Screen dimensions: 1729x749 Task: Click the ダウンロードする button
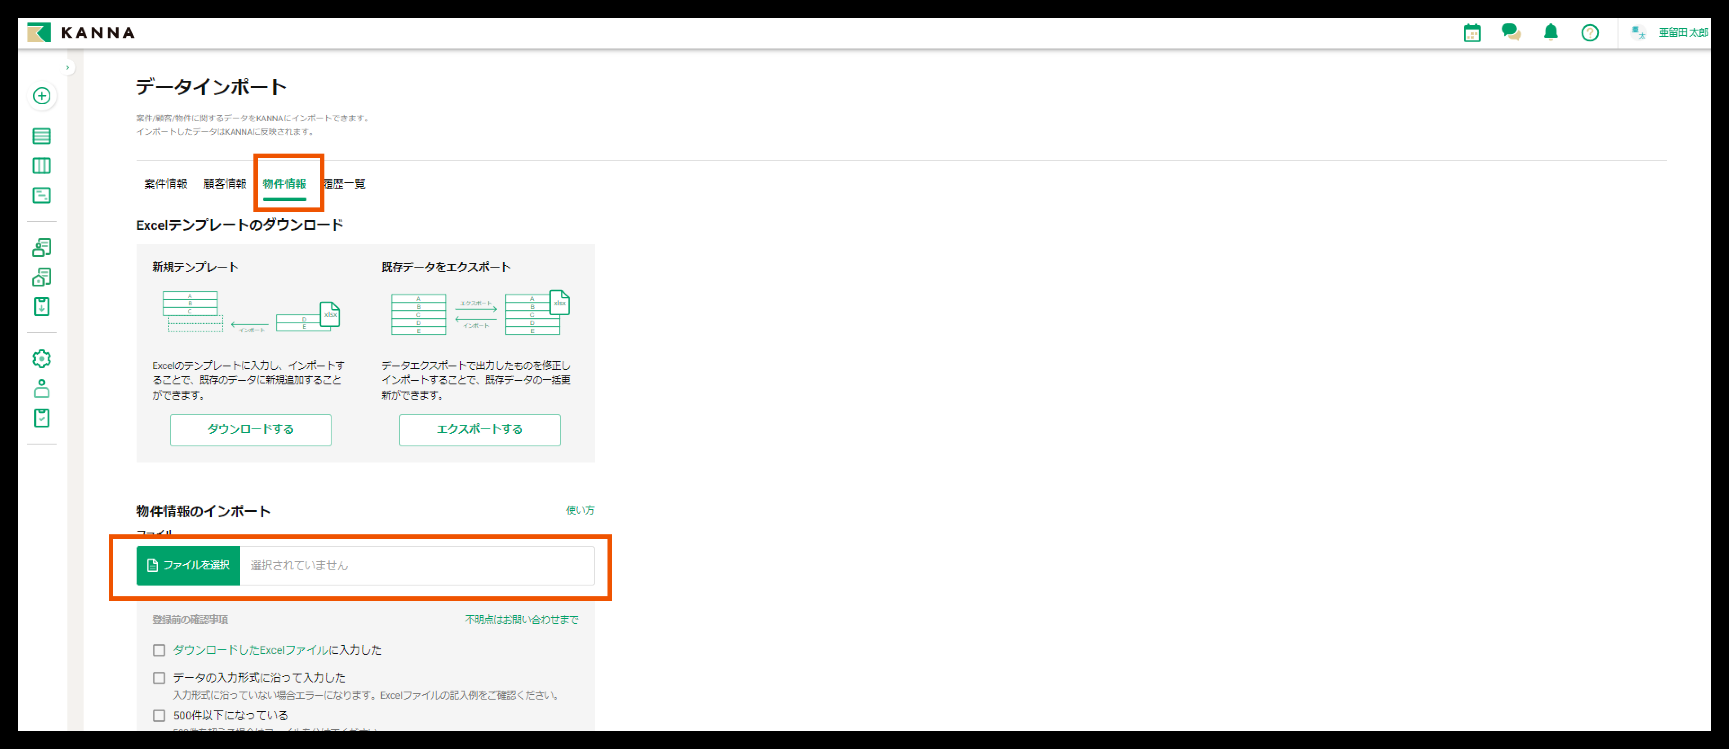250,429
